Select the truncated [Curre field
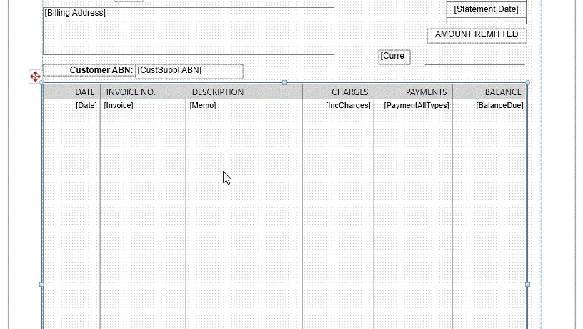The image size is (583, 329). [394, 57]
